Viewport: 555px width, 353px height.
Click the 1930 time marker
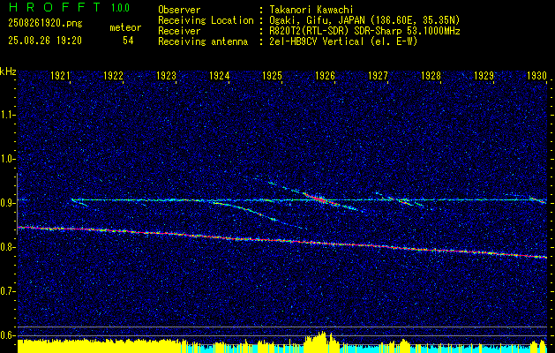pos(536,75)
